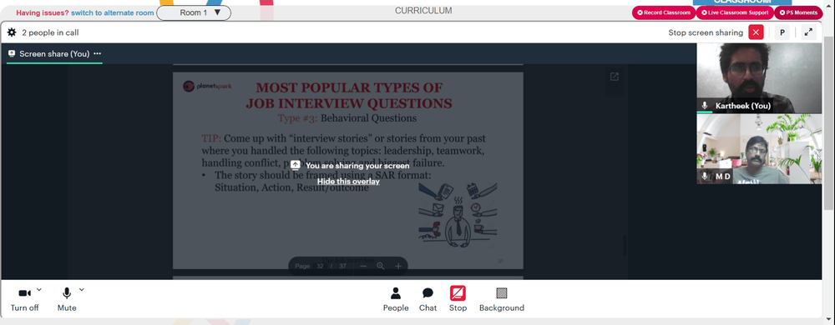Select M D participant video thumbnail
Screen dimensions: 835x325
(x=759, y=150)
